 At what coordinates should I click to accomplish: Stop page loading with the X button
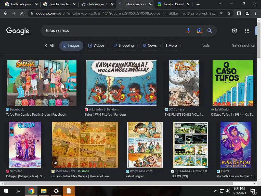coord(22,13)
